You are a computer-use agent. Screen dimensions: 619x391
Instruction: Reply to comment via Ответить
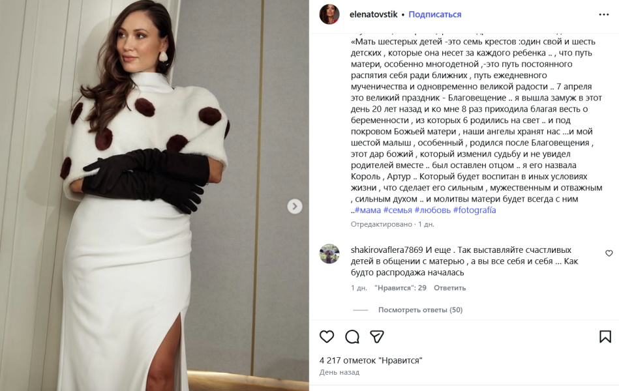449,288
